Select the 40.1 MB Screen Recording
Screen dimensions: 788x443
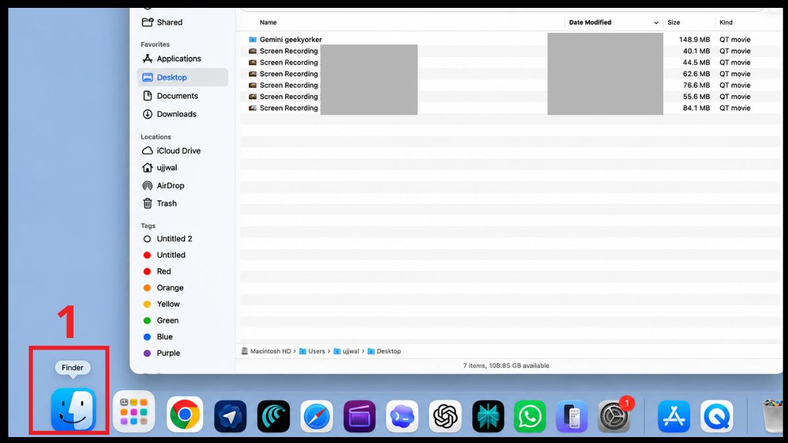click(x=511, y=51)
